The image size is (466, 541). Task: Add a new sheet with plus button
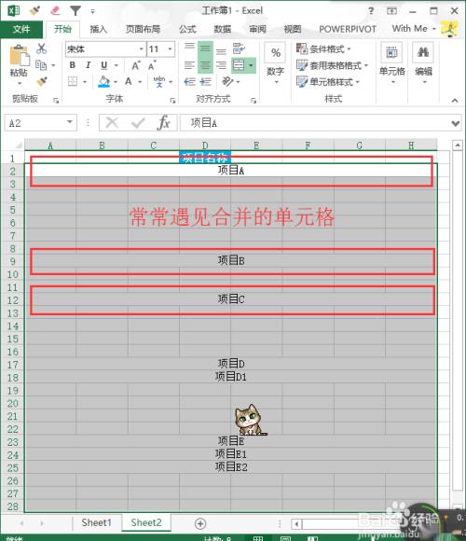click(200, 523)
